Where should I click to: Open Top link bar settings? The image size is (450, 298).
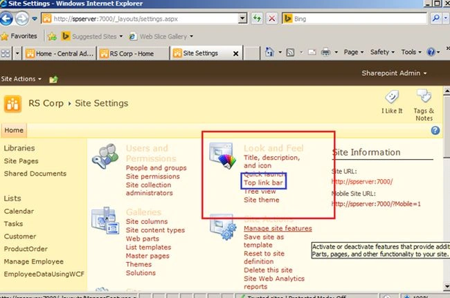263,183
